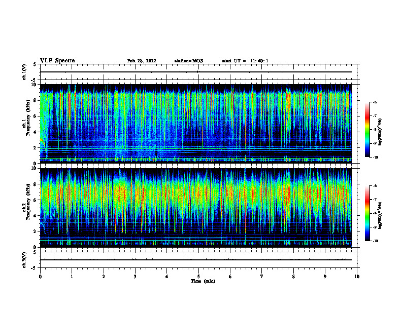
Task: Click the "station=MOS" header label
Action: coord(189,61)
